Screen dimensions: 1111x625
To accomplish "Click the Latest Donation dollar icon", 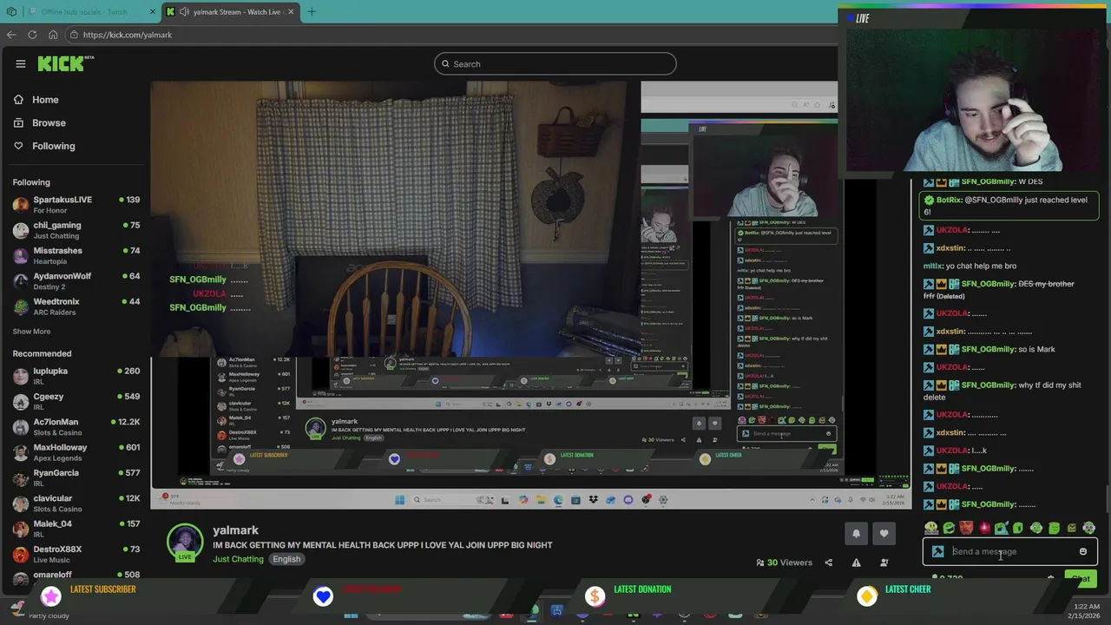I will pyautogui.click(x=595, y=595).
